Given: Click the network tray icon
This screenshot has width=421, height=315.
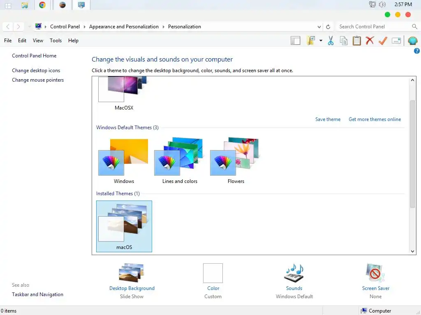Looking at the screenshot, I should [372, 5].
